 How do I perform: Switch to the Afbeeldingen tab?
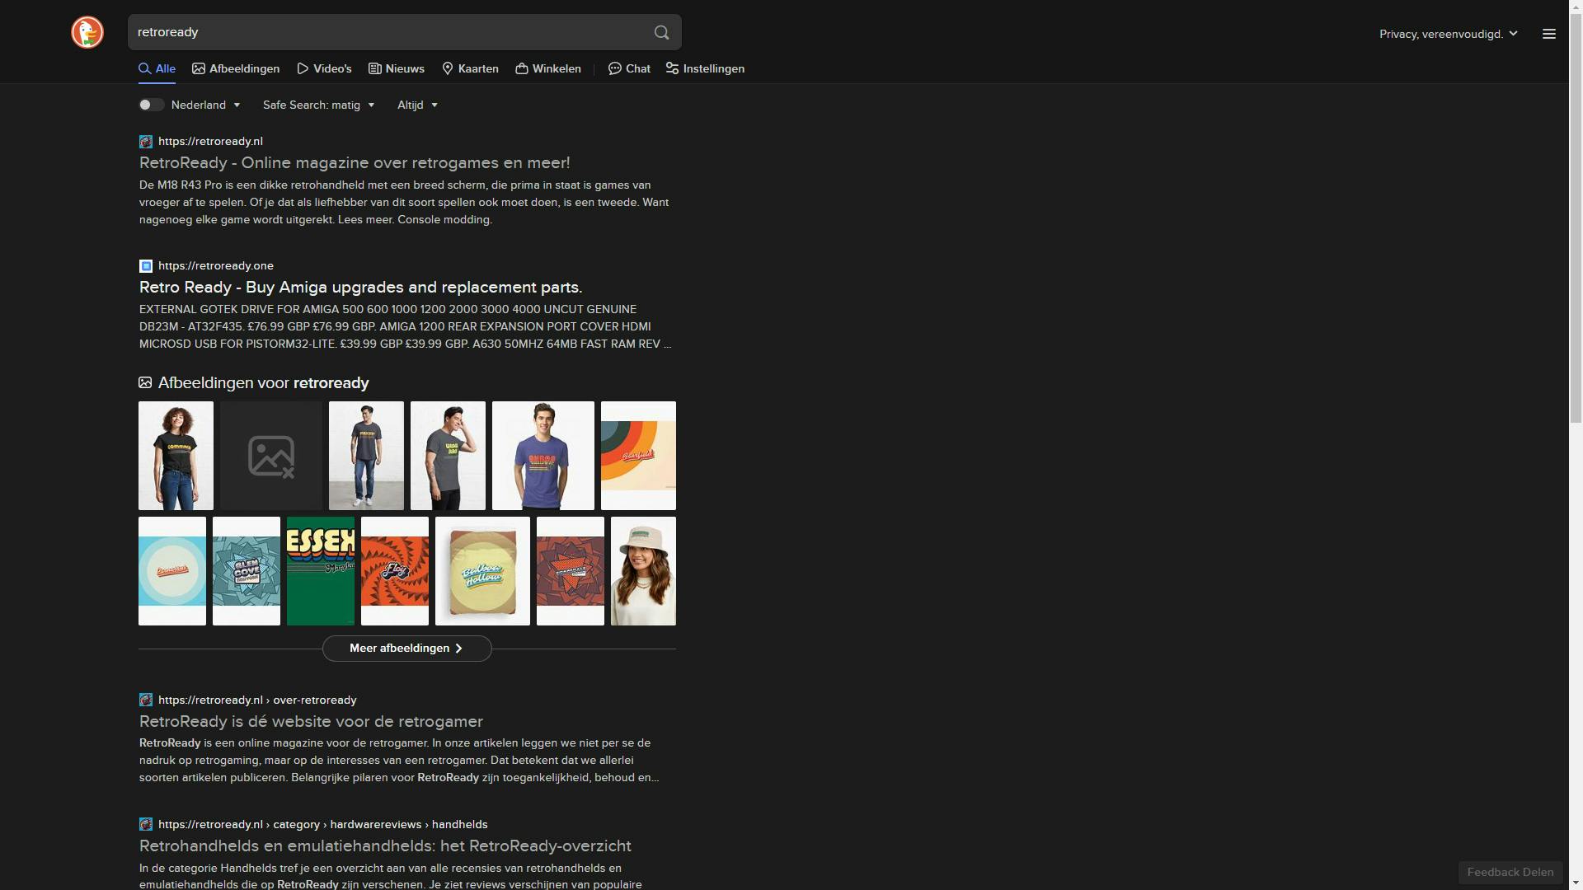pos(236,69)
